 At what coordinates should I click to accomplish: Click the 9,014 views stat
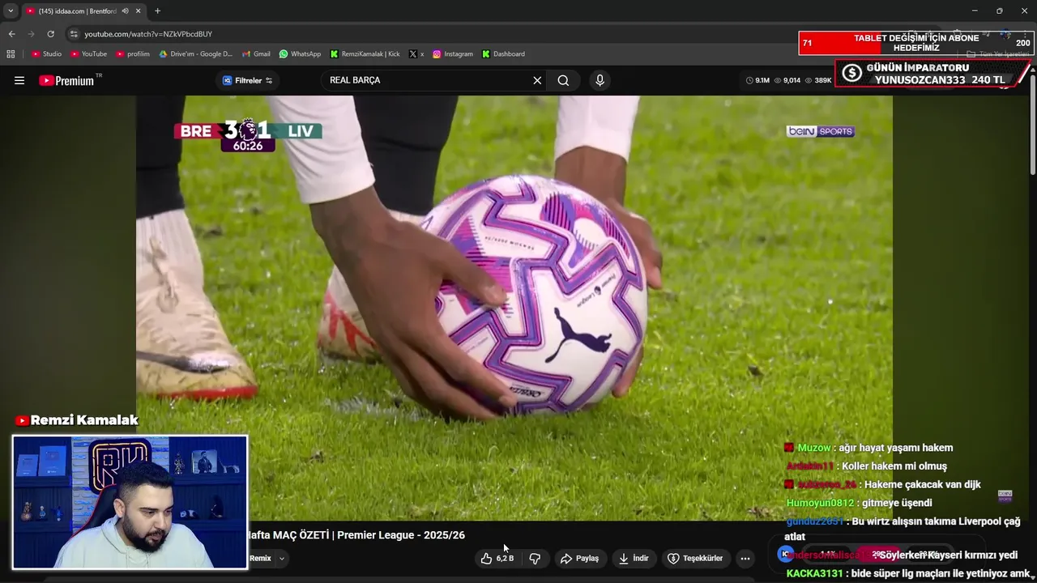787,80
